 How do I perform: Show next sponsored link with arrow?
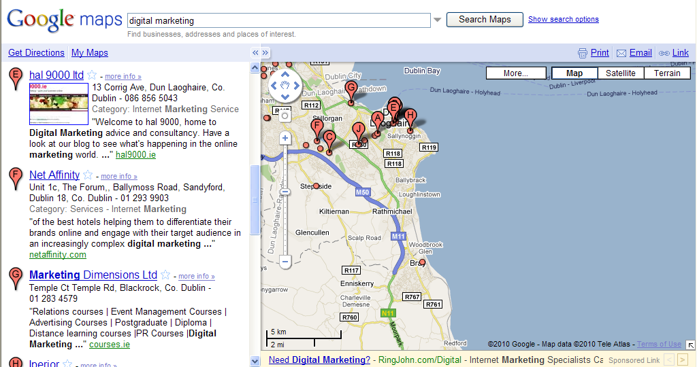coord(682,360)
